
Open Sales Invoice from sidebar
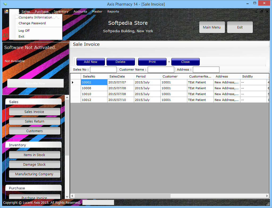point(35,112)
